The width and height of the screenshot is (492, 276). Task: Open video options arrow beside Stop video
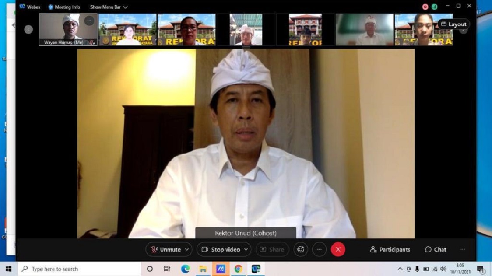point(246,250)
